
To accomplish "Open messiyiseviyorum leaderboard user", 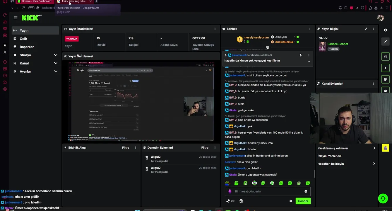I will click(256, 38).
